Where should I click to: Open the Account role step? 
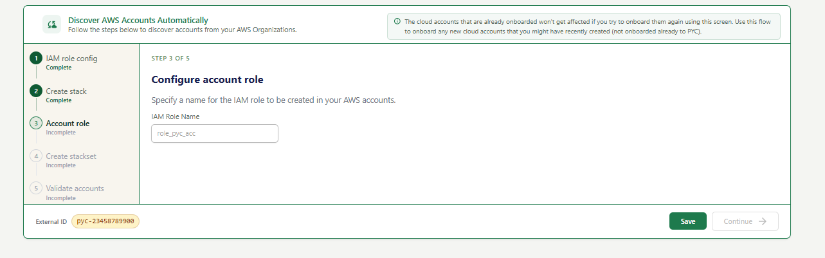[68, 124]
